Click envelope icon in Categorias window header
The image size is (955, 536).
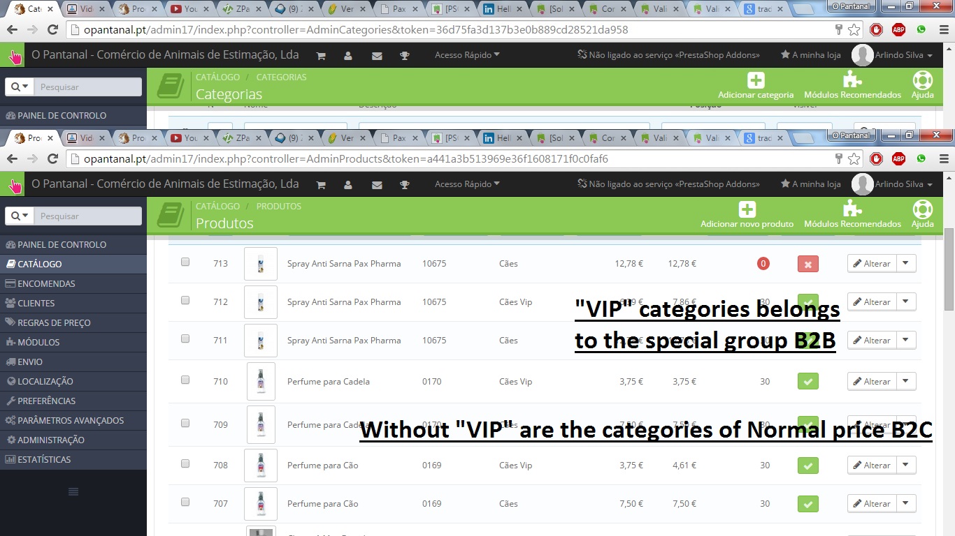(x=377, y=56)
